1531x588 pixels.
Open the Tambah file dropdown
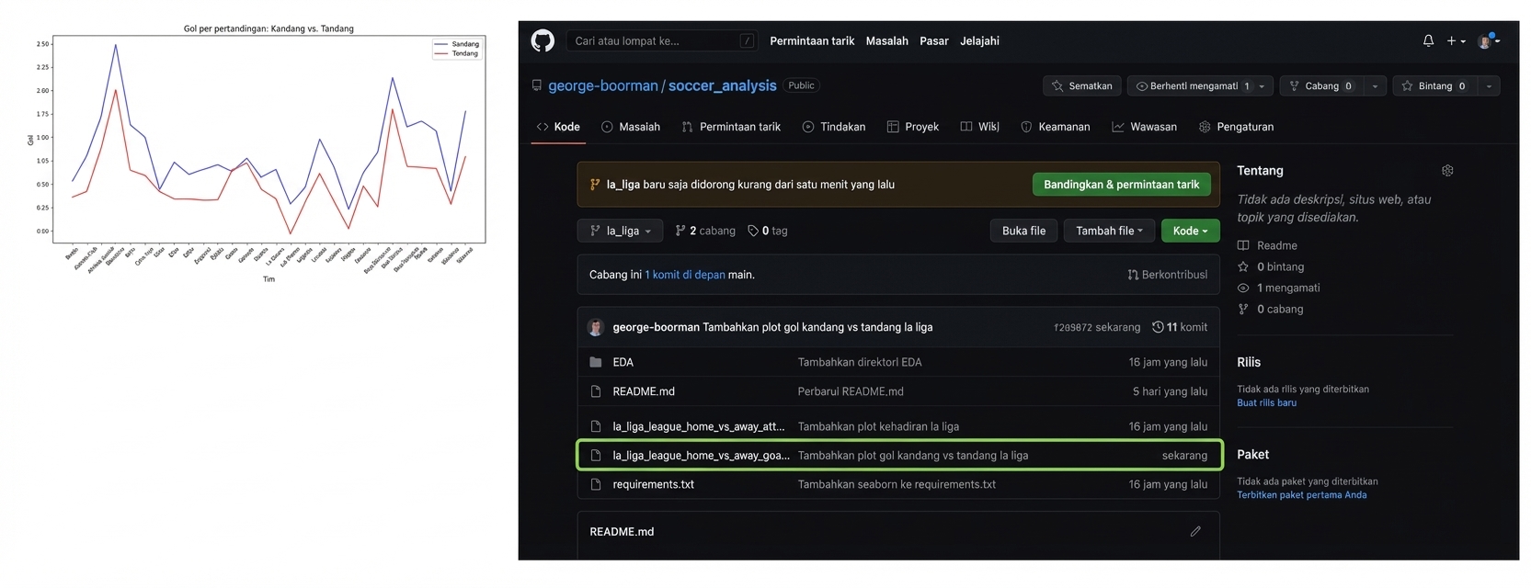[x=1109, y=231]
